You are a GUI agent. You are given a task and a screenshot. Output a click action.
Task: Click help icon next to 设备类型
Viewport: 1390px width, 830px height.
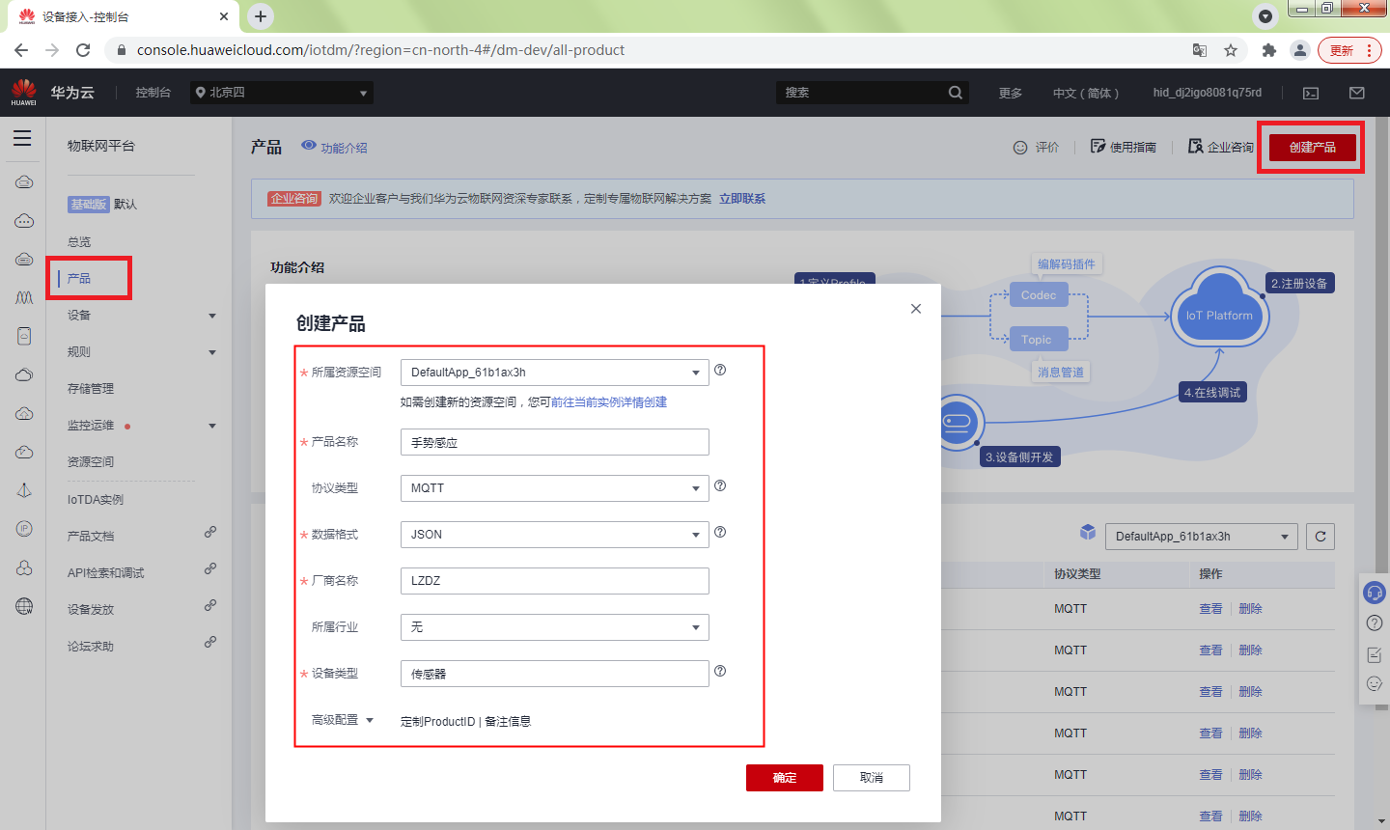click(x=720, y=672)
